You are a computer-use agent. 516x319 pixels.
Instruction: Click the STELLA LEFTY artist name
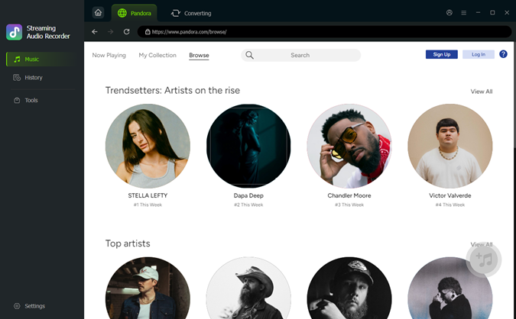[x=148, y=195]
